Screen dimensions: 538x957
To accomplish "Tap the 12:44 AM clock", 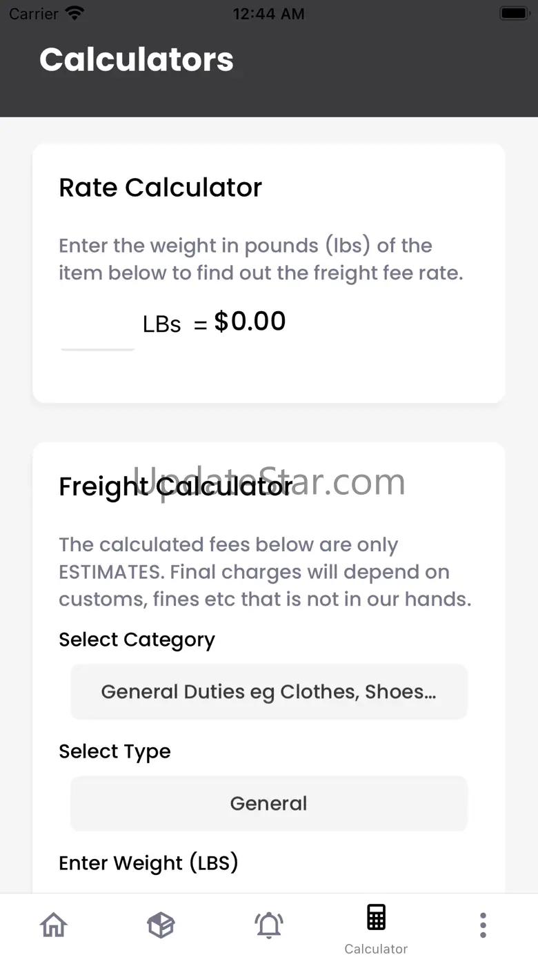I will [x=268, y=14].
